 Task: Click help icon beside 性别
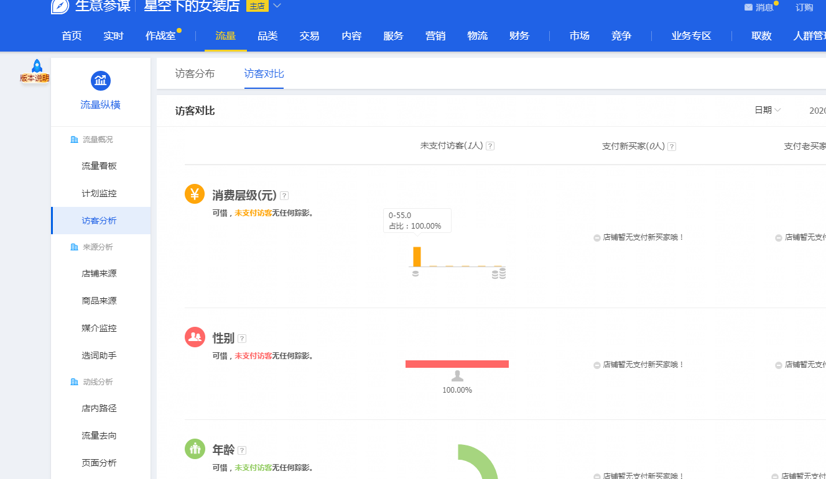pos(242,339)
